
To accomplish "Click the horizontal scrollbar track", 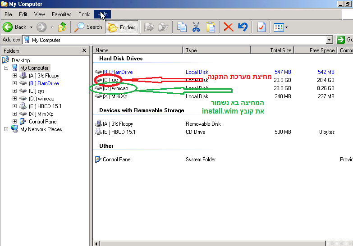I will (339, 244).
